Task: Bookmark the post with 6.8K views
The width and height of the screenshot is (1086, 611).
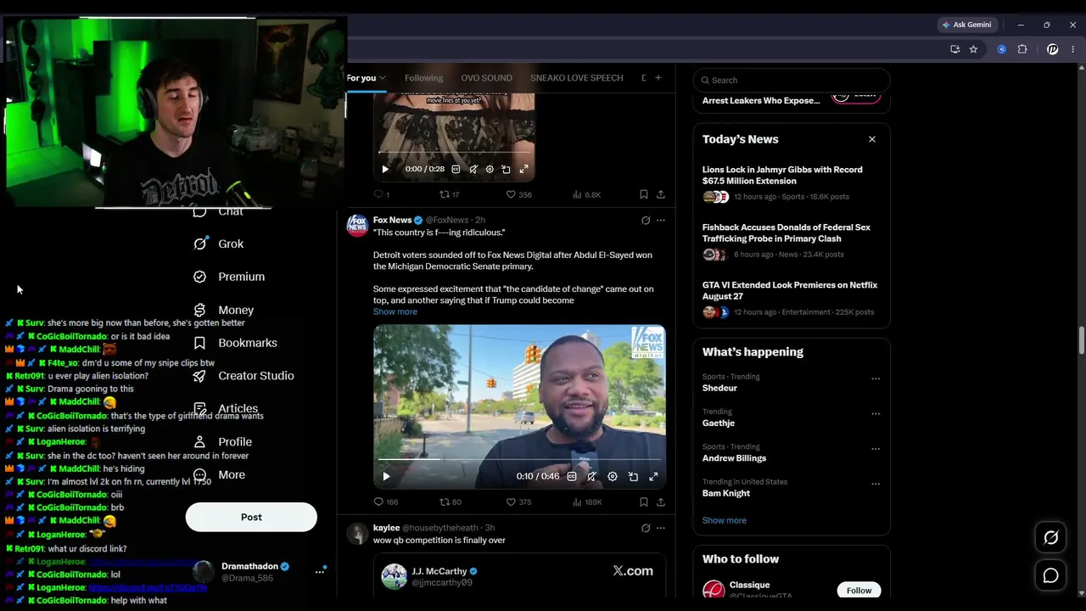Action: click(644, 194)
